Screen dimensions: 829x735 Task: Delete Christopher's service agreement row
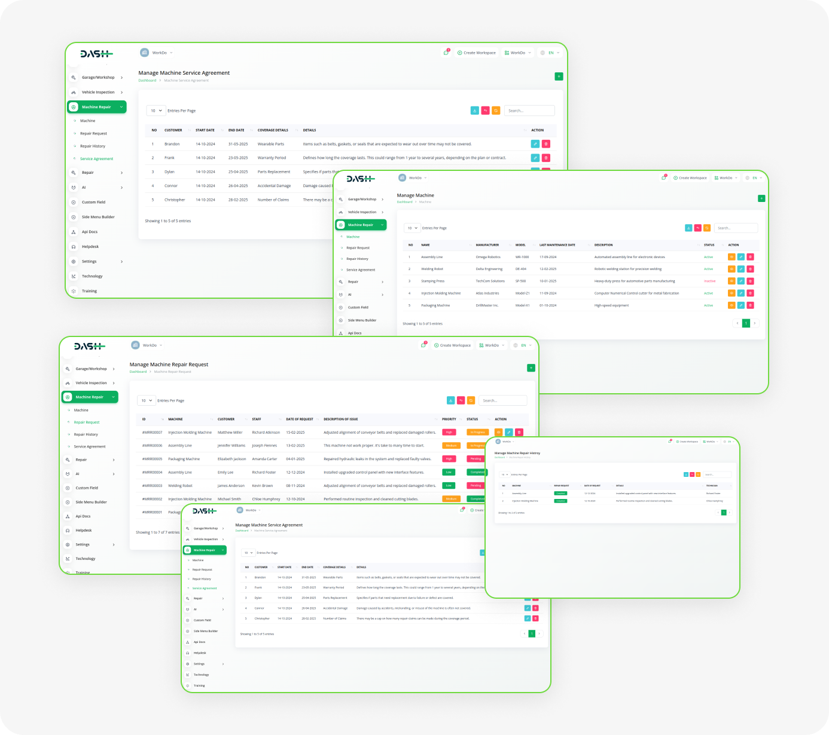(535, 618)
